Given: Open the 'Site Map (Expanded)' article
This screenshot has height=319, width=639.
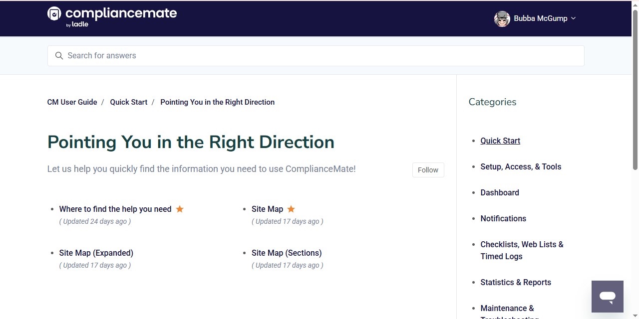Looking at the screenshot, I should [96, 253].
